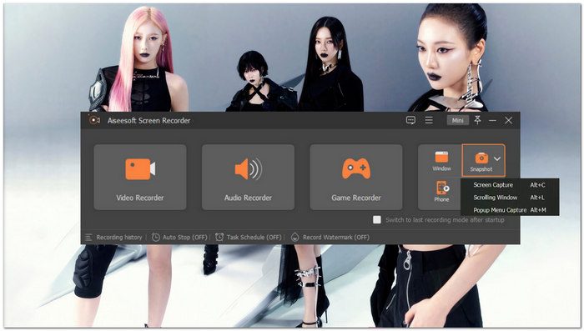Pin the window on top
This screenshot has width=584, height=331.
click(477, 120)
